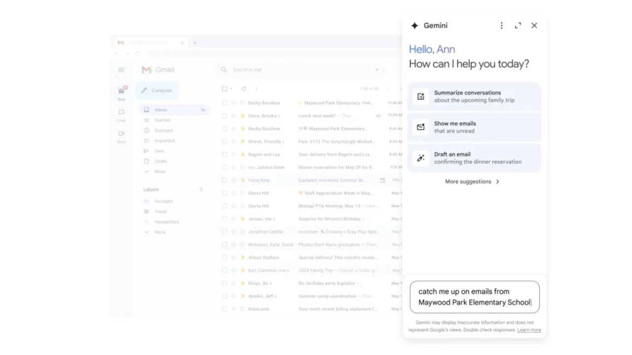Click the Gmail logo

pos(158,70)
